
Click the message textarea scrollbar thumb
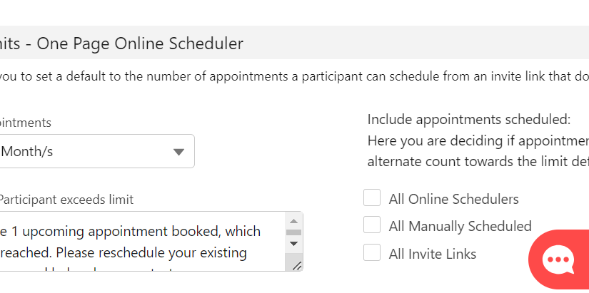click(x=293, y=232)
